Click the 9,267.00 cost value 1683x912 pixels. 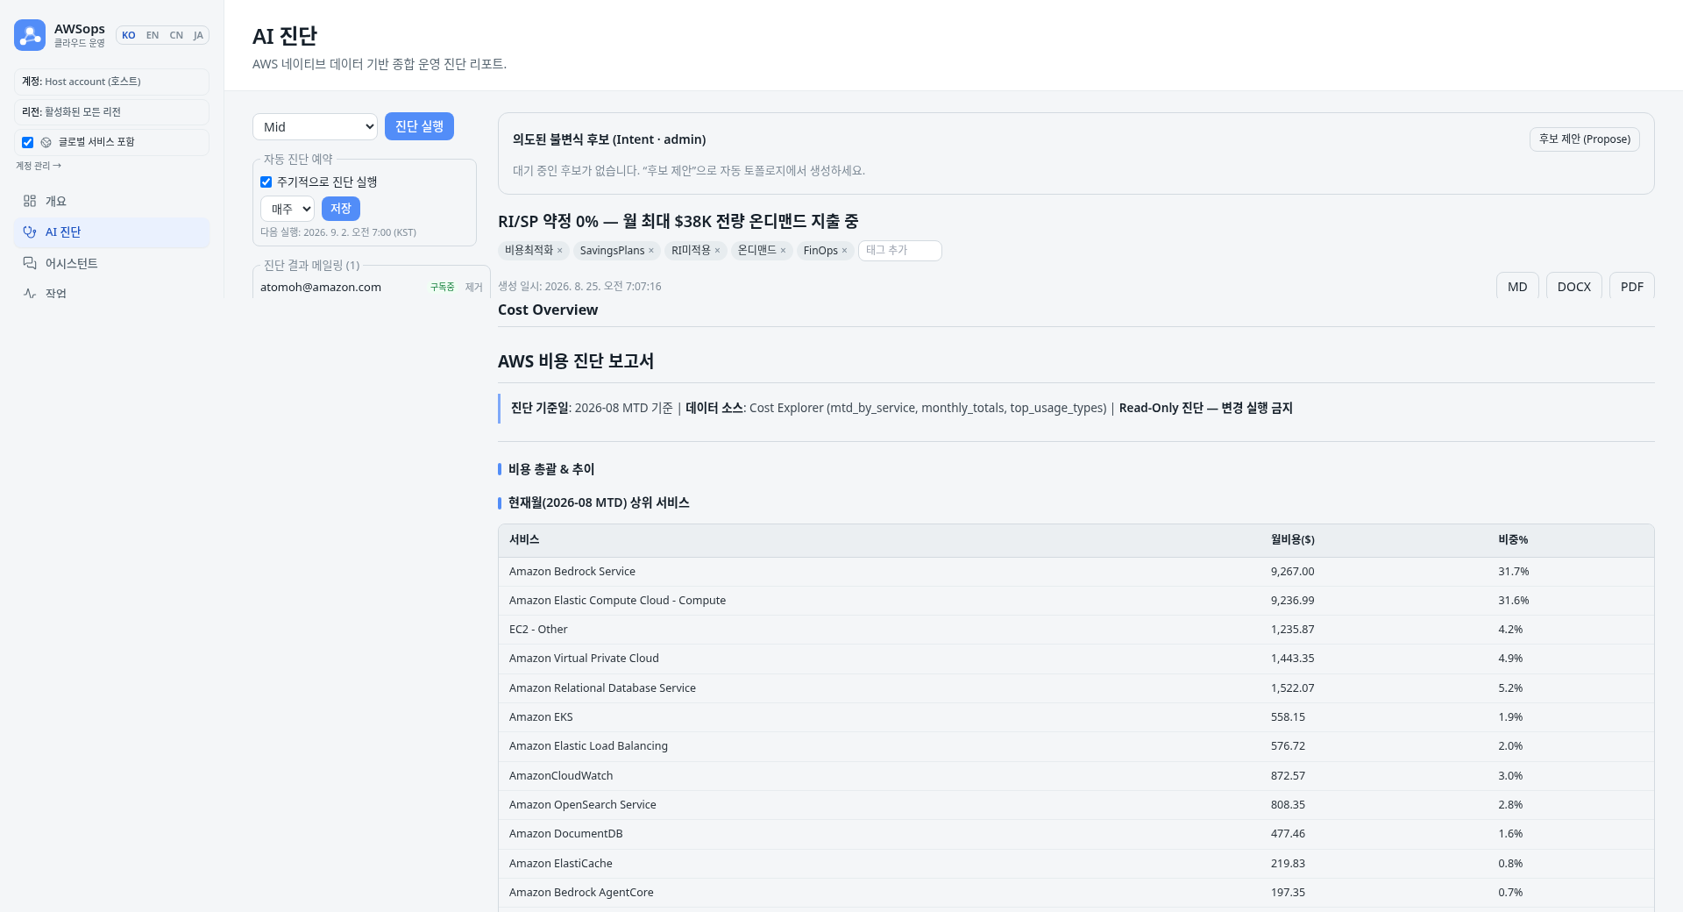coord(1293,572)
